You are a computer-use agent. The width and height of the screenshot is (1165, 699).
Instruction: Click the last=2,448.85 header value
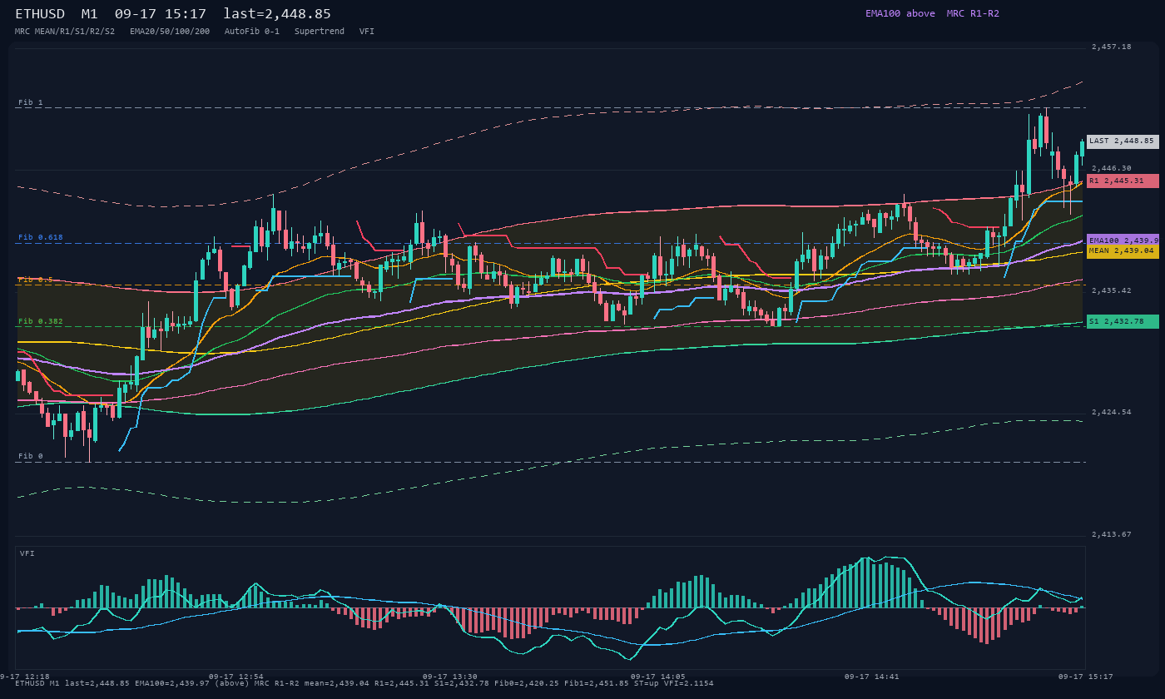point(277,14)
